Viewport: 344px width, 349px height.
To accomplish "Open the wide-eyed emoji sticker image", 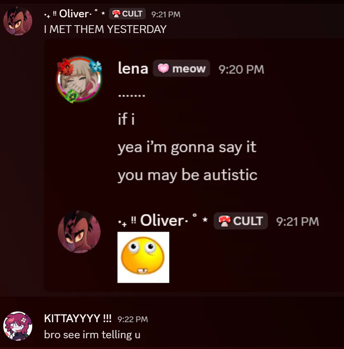I will (143, 257).
